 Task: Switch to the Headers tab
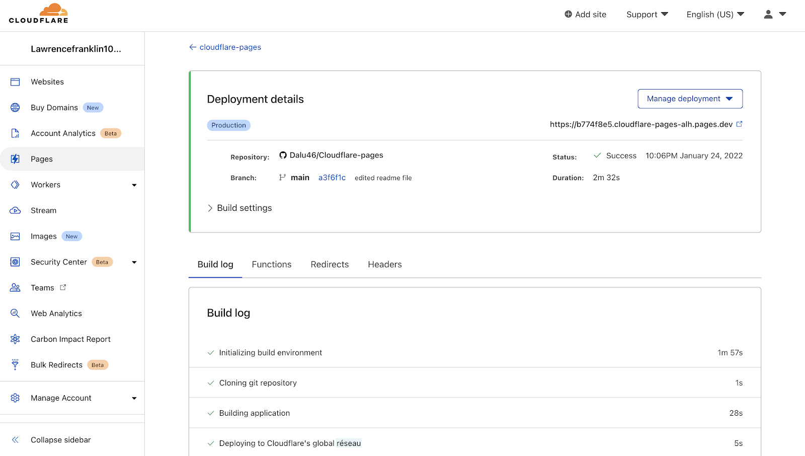click(x=385, y=264)
